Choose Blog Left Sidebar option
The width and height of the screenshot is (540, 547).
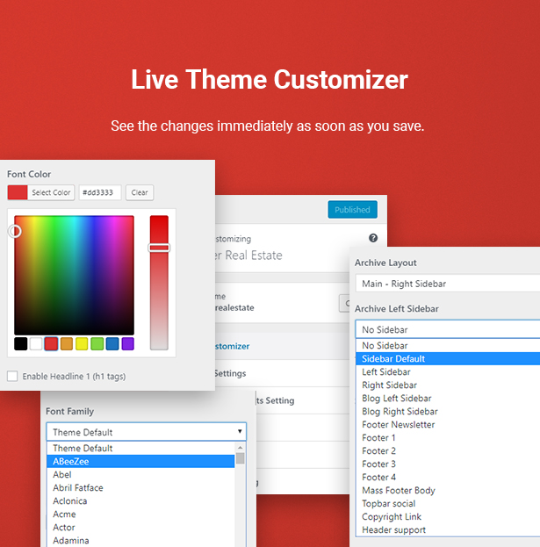point(448,399)
